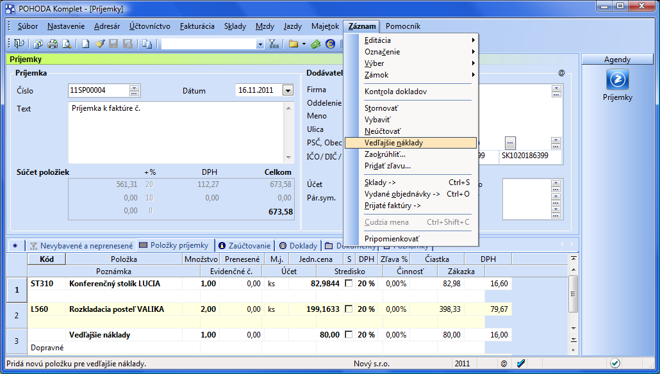
Task: Open print preview with the magnifier icon
Action: click(x=67, y=44)
